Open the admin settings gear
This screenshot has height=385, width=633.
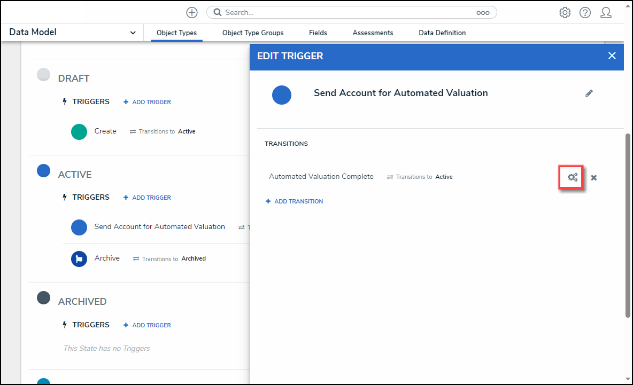[565, 12]
